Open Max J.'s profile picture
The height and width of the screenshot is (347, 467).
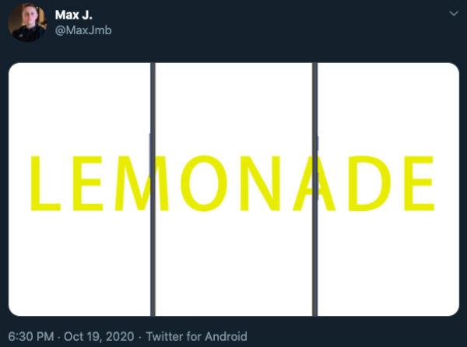pyautogui.click(x=27, y=23)
